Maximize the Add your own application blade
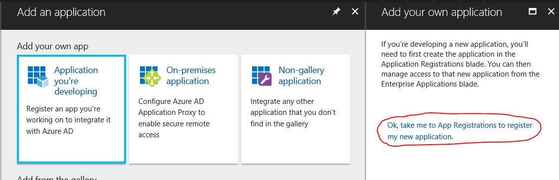 coord(532,12)
